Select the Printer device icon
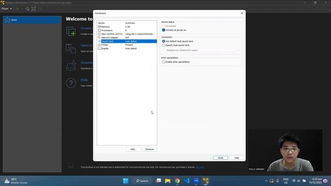Image resolution: width=331 pixels, height=186 pixels. (x=99, y=45)
